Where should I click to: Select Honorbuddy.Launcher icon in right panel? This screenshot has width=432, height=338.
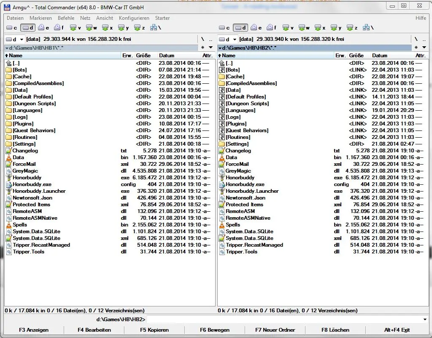pyautogui.click(x=222, y=191)
